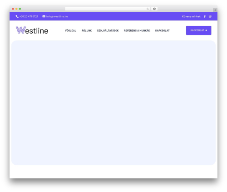Click the red close window button

13,9
